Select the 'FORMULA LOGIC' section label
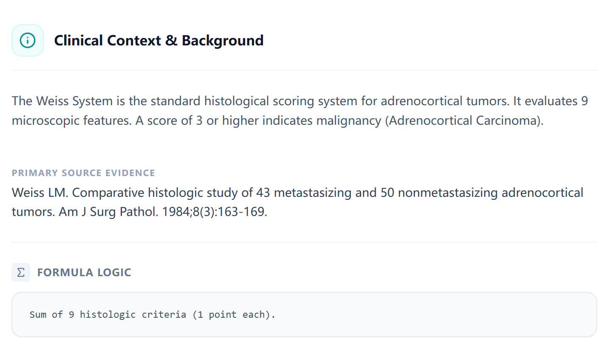This screenshot has width=613, height=350. (84, 272)
